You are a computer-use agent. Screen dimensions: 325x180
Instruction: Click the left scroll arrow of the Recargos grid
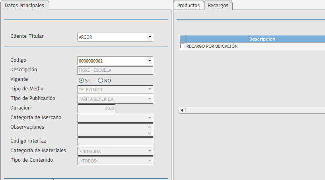182,110
